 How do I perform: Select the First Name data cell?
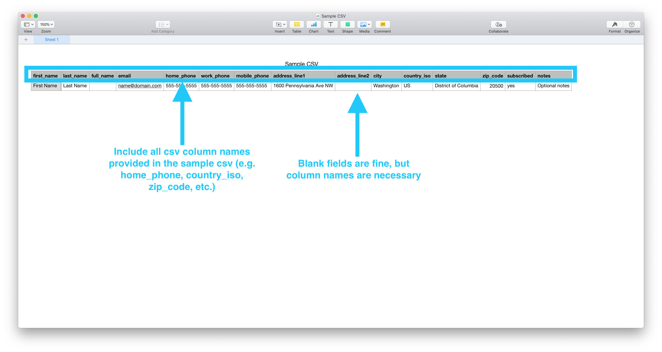(46, 86)
